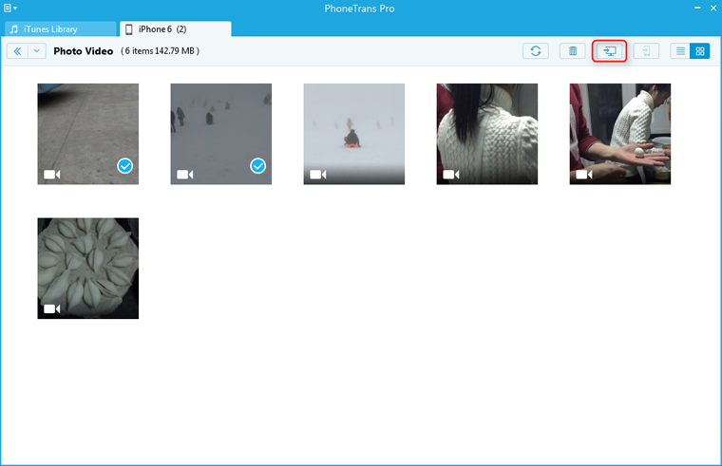Uncheck the snowy crowd video's checkmark

257,166
